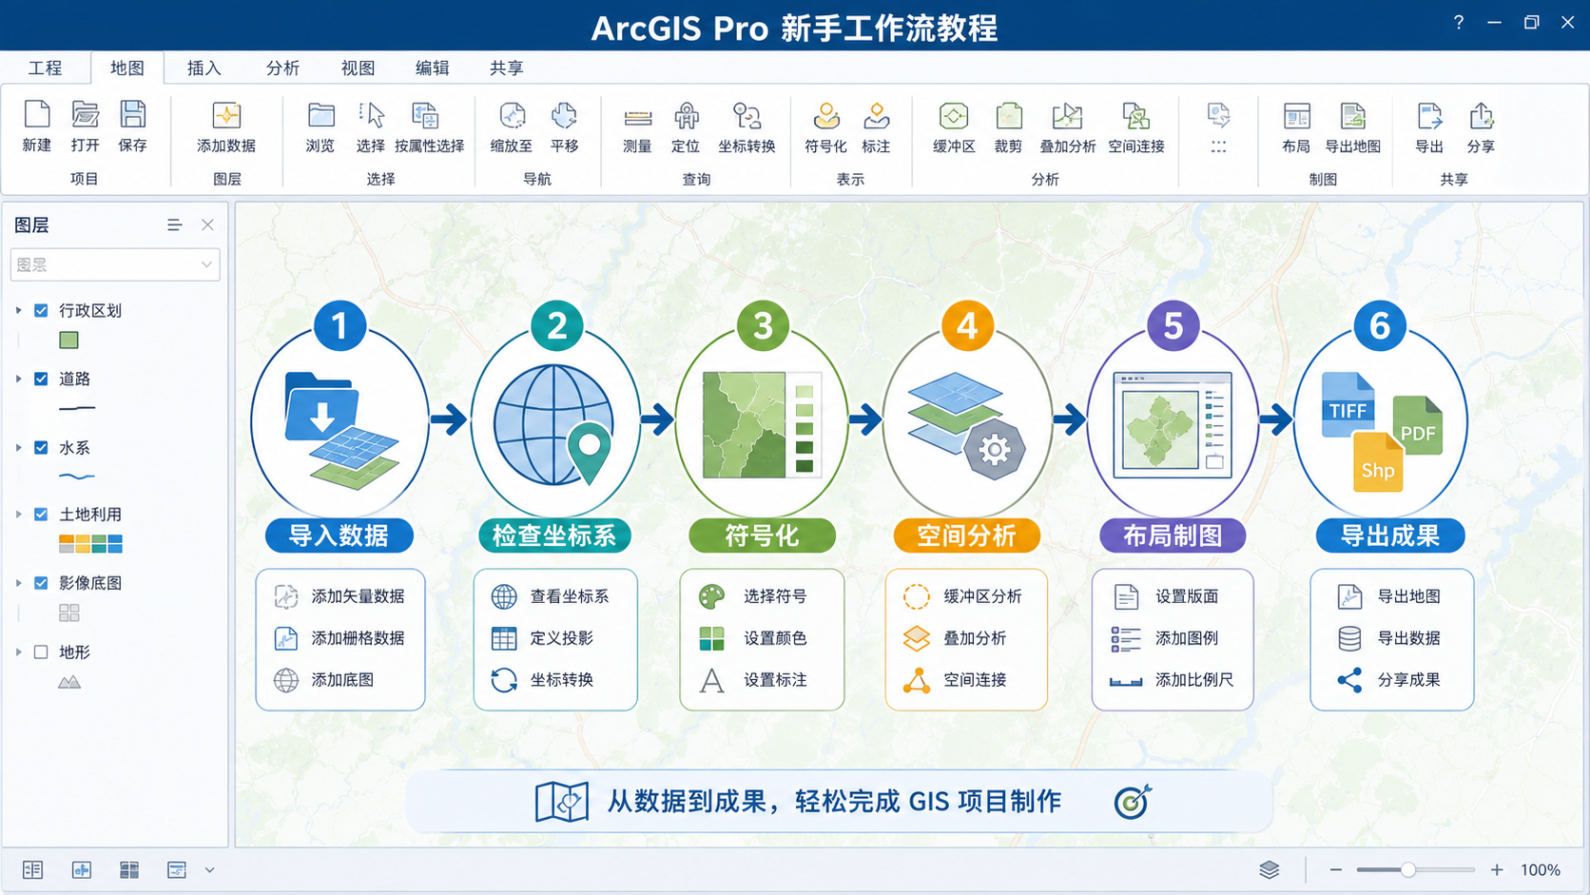The image size is (1590, 895).
Task: Click the zoom in plus button
Action: pyautogui.click(x=1497, y=869)
